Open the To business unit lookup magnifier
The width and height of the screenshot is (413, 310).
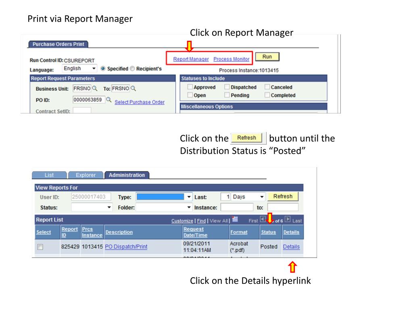click(133, 88)
